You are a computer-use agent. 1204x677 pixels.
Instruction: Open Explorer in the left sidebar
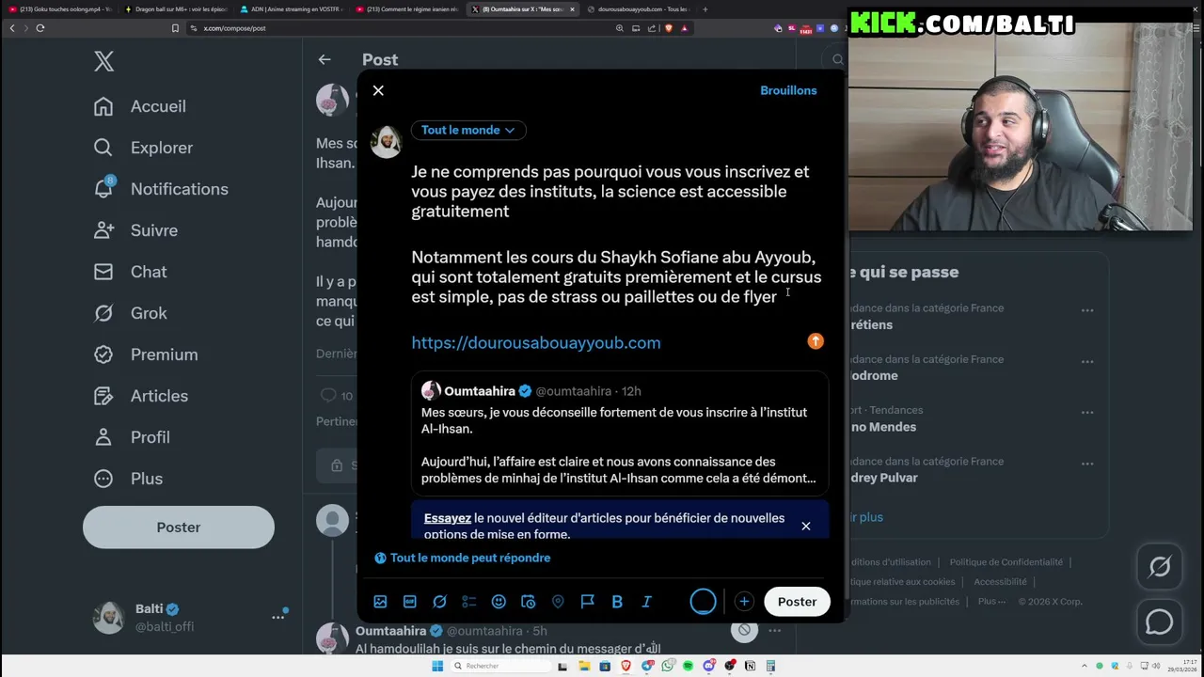click(143, 148)
